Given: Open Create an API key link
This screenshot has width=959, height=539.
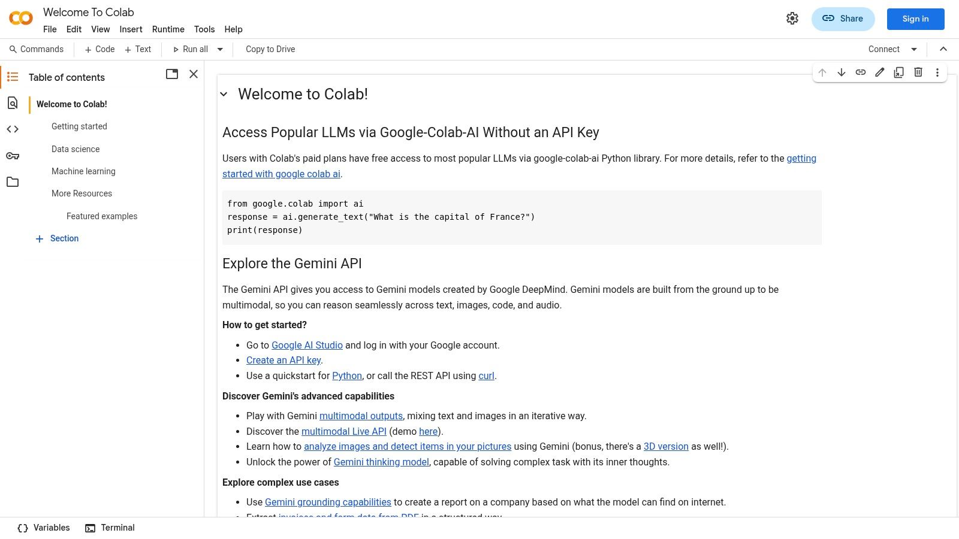Looking at the screenshot, I should [284, 360].
